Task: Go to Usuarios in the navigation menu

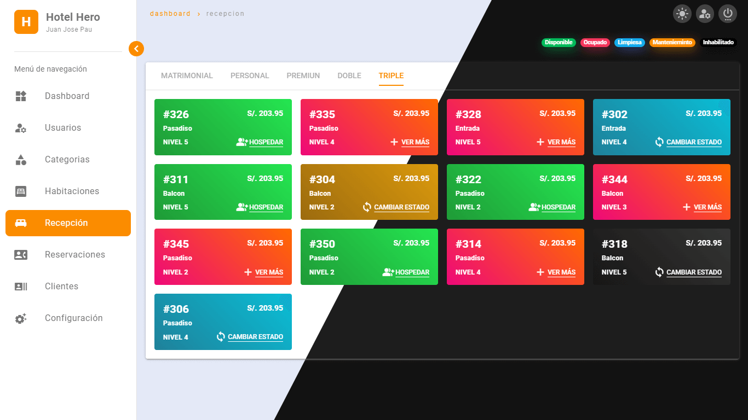Action: click(x=68, y=128)
